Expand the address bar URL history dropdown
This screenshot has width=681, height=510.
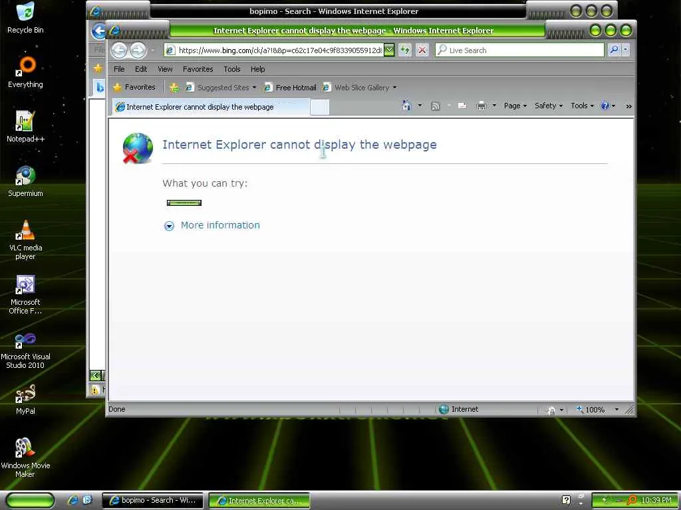(390, 50)
